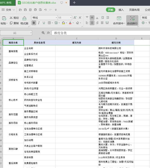
Task: Click the 格式刷 format painter icon
Action: tap(24, 18)
